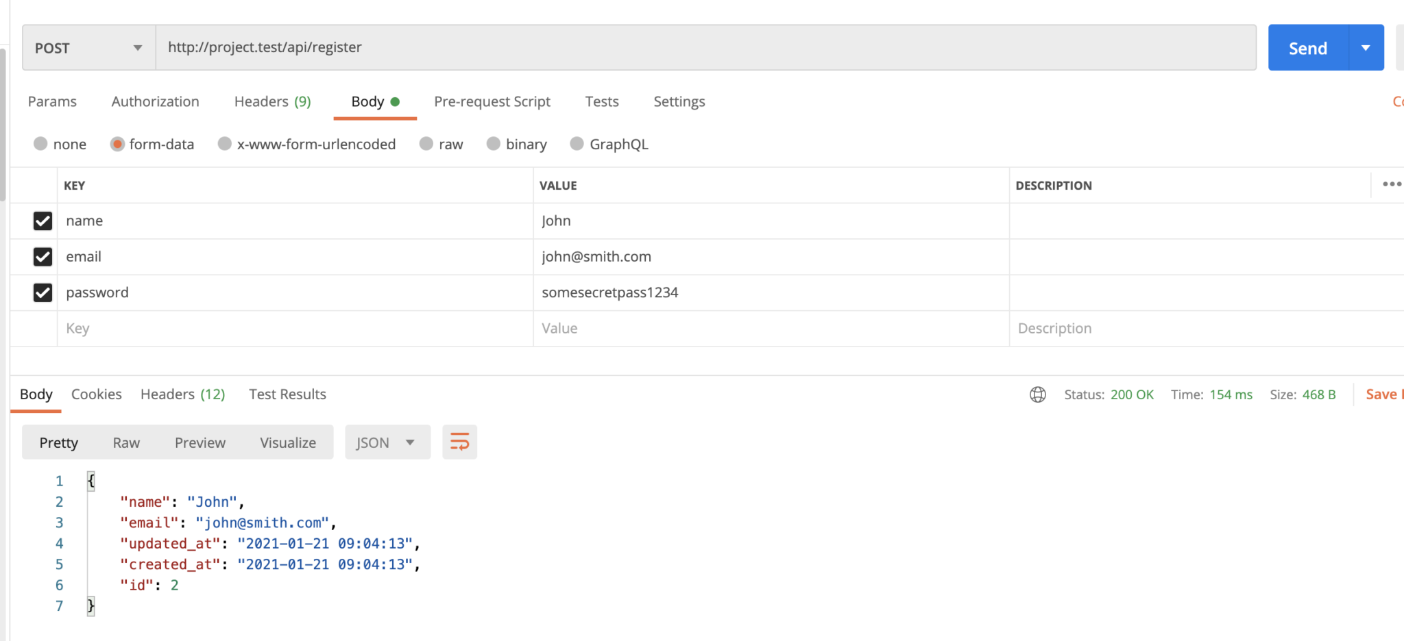Click the Send button
This screenshot has height=641, width=1404.
coord(1307,47)
